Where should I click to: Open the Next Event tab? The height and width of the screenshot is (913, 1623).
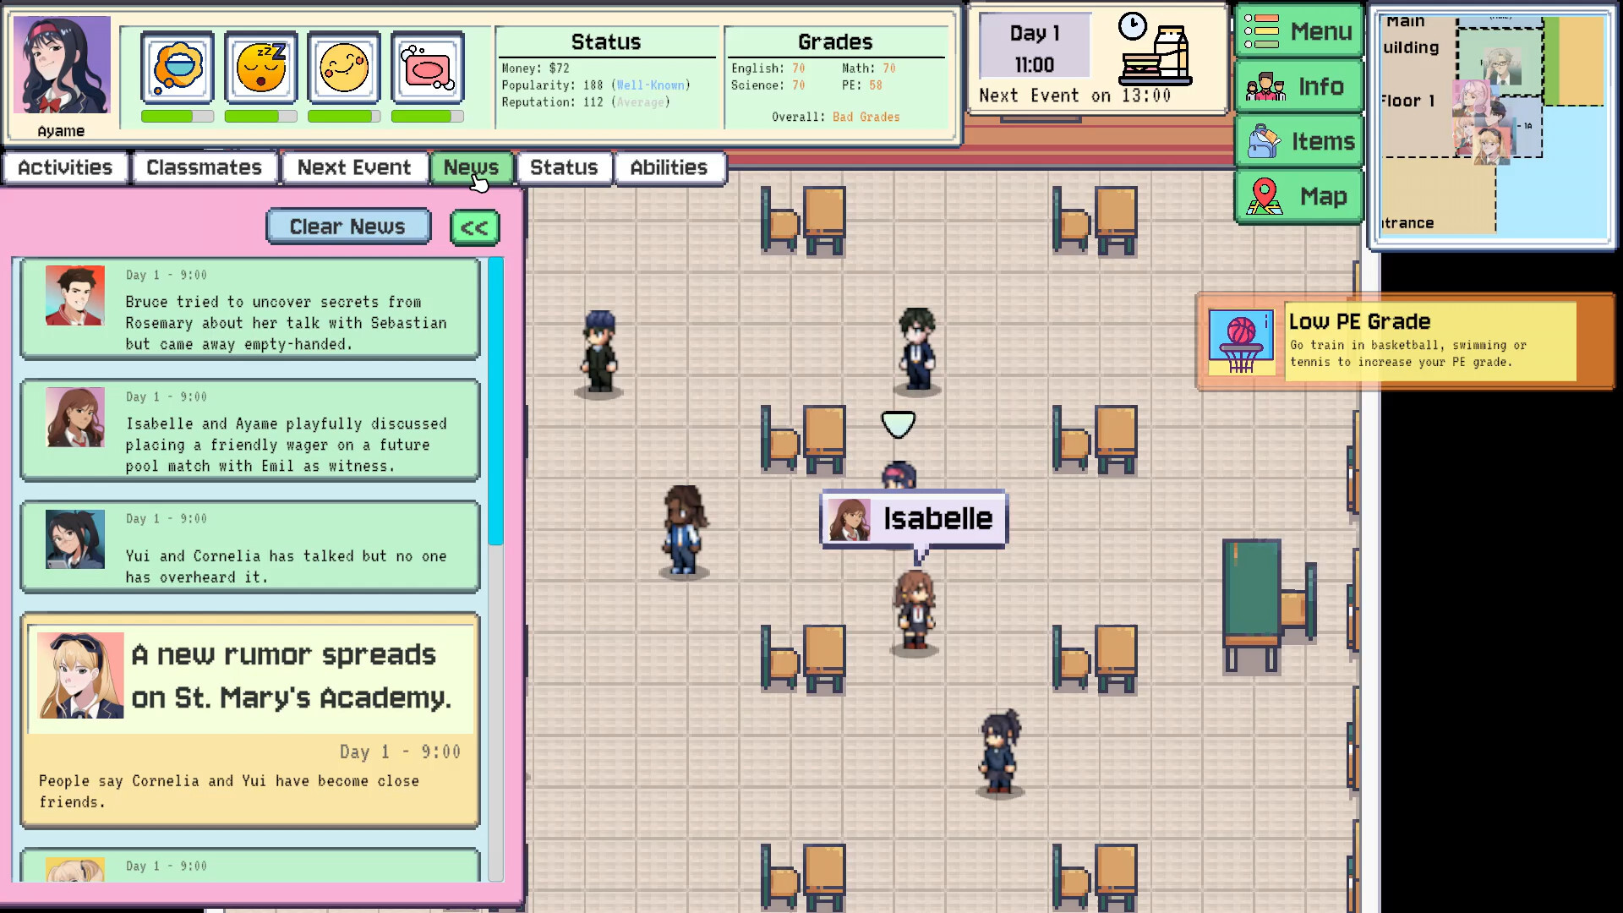click(x=353, y=167)
